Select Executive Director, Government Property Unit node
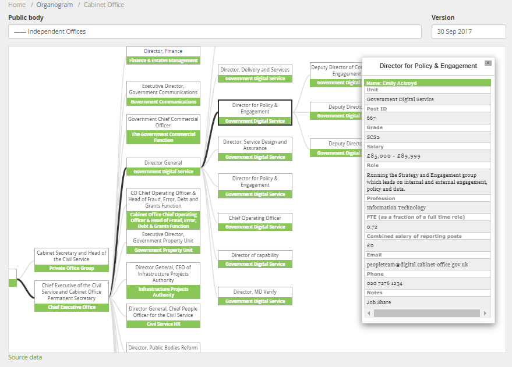This screenshot has width=512, height=367. (163, 241)
